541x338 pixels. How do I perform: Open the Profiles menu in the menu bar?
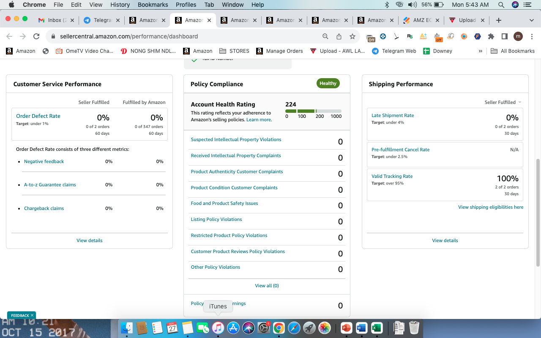click(186, 5)
